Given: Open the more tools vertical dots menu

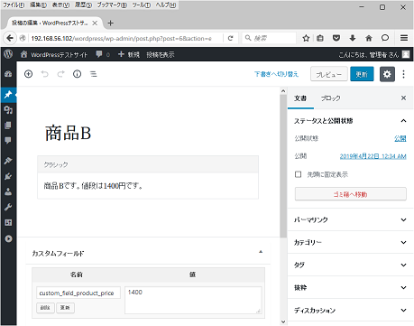Looking at the screenshot, I should 403,74.
